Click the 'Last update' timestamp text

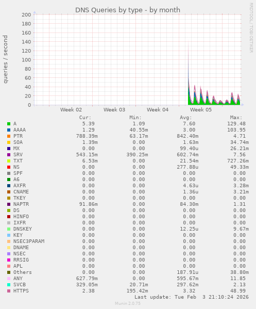tap(192, 297)
